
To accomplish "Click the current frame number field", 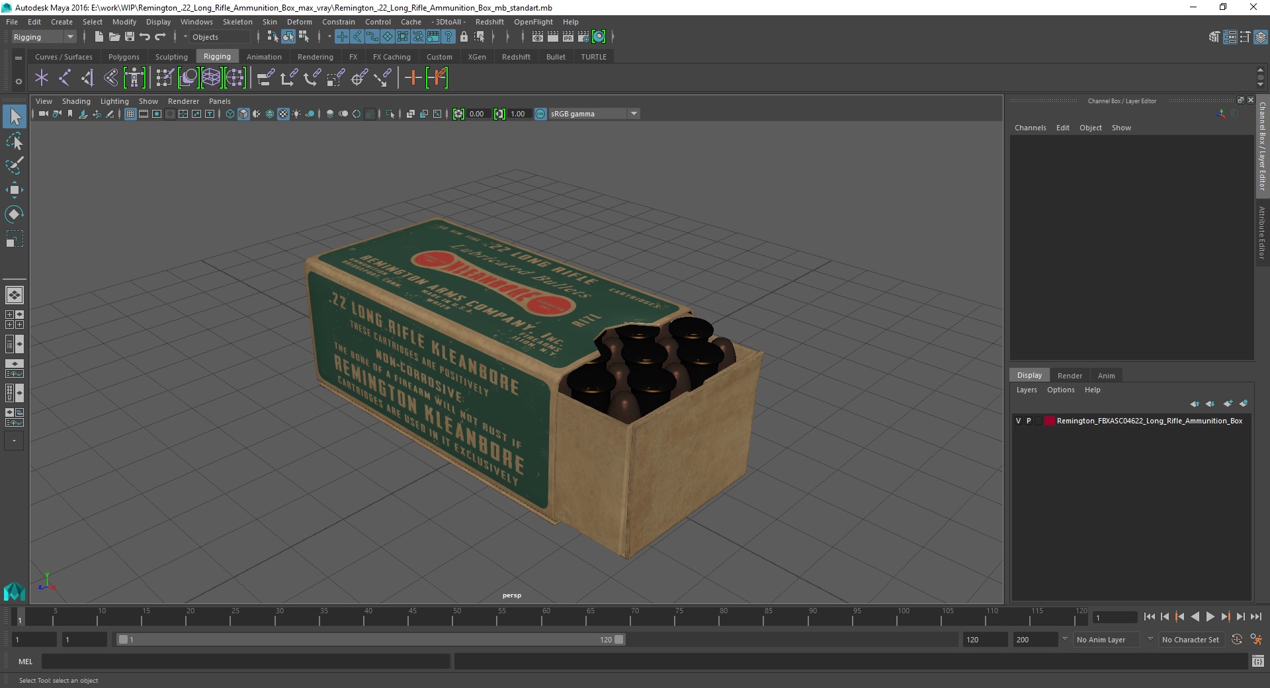I will 1115,617.
